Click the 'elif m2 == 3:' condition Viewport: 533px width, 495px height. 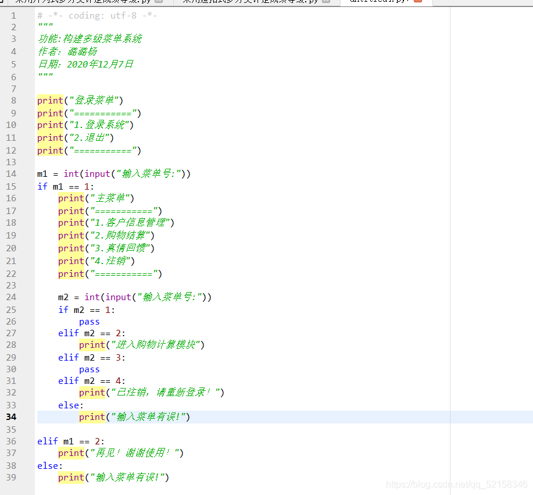(x=92, y=358)
